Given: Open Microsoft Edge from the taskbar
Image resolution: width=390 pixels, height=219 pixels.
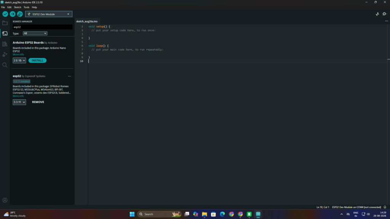Looking at the screenshot, I should pos(222,214).
